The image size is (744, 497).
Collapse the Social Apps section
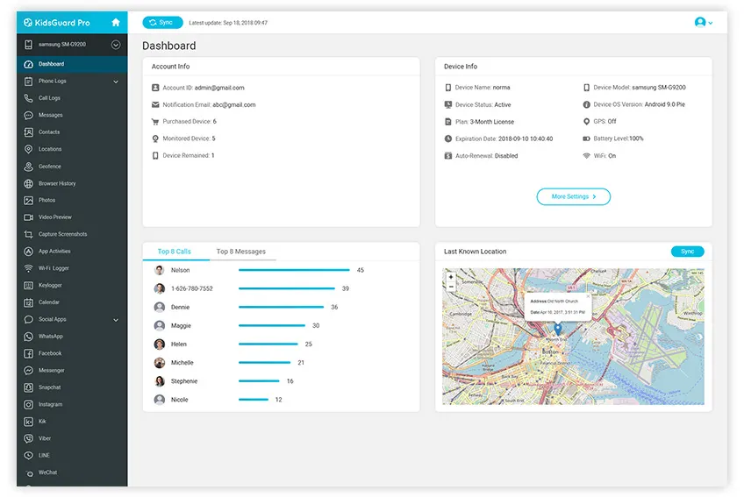[x=116, y=320]
